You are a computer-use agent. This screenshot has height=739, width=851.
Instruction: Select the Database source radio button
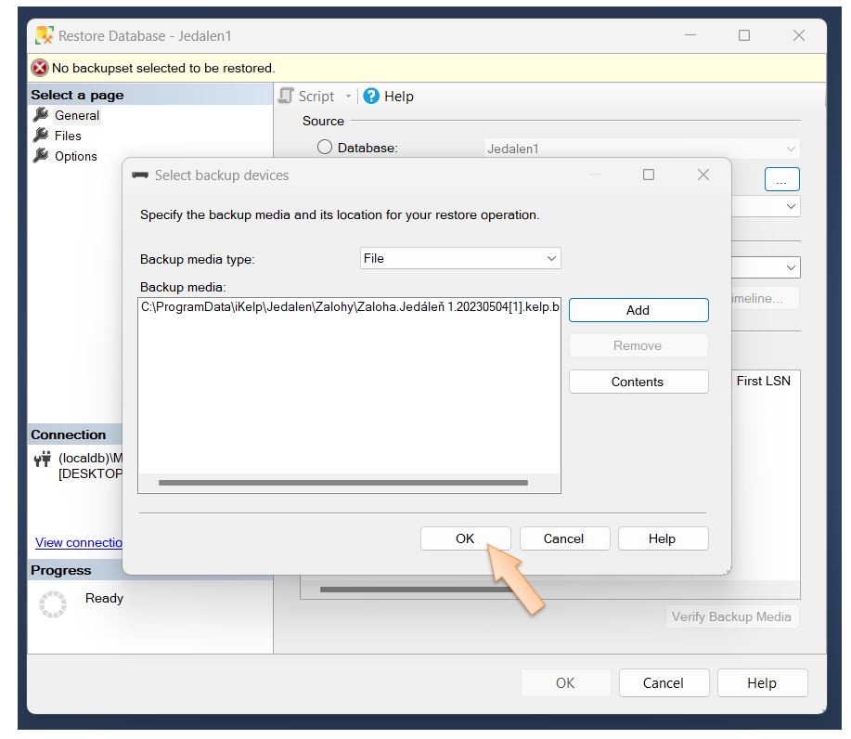[325, 148]
